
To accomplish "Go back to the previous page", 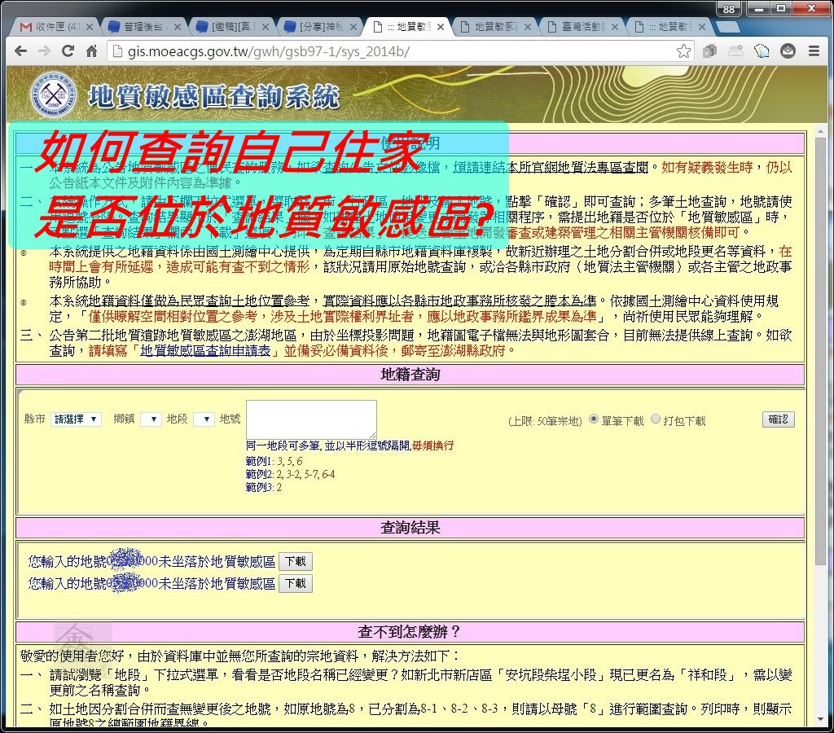I will [20, 51].
